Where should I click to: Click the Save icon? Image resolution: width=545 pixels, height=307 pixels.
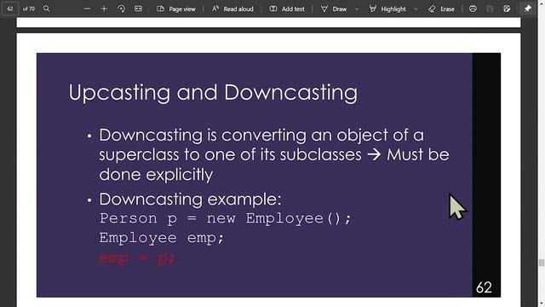[x=490, y=9]
